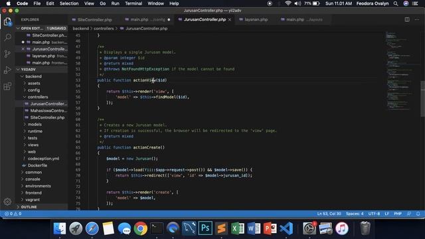The height and width of the screenshot is (239, 425).
Task: Open Visual Studio Code dock icon
Action: click(286, 228)
